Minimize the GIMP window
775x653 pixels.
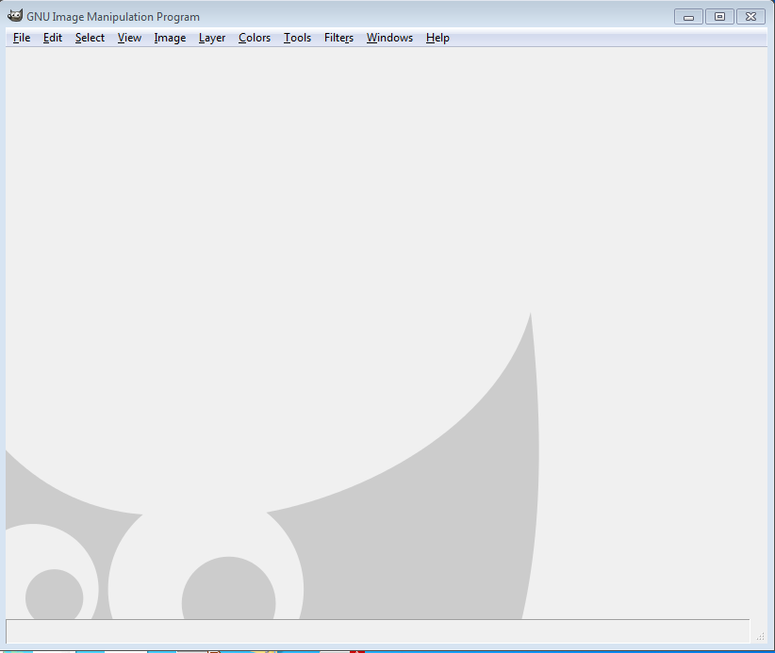point(688,16)
